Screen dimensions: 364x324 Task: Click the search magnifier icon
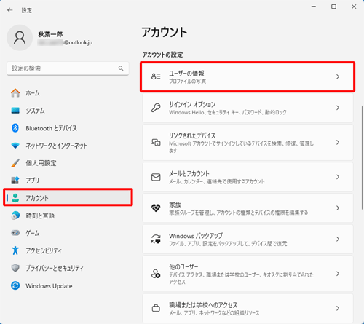pos(121,68)
